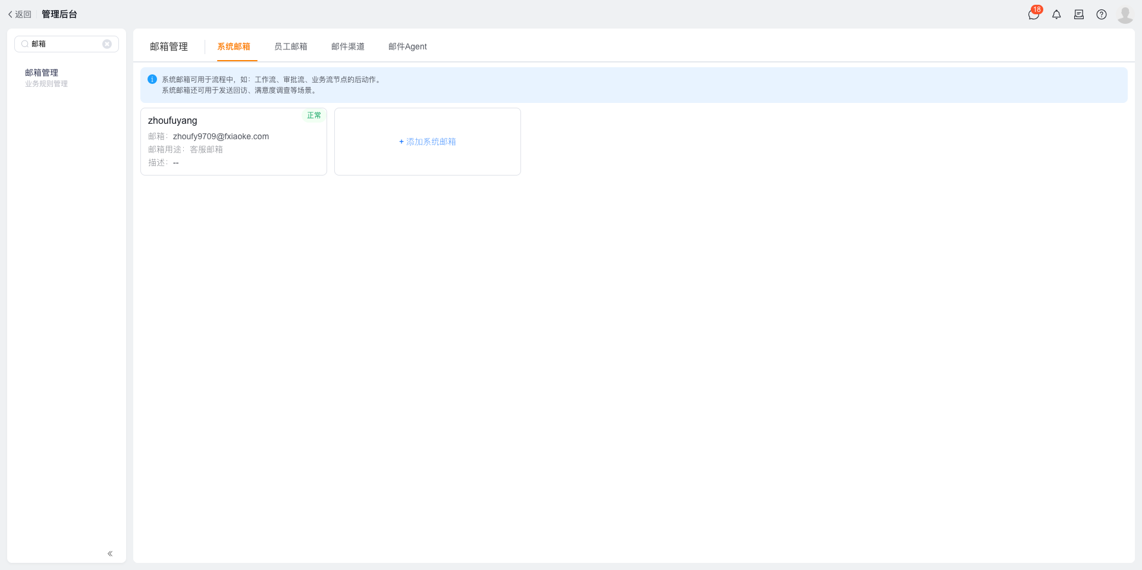Open the help question mark icon
This screenshot has height=570, width=1142.
1102,14
